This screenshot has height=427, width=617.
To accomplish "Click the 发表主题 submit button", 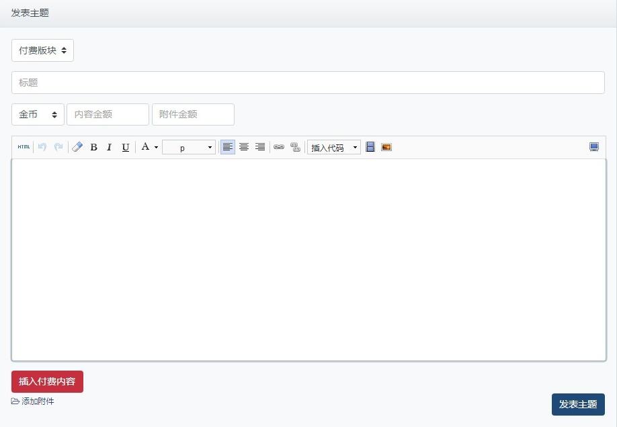I will [578, 404].
